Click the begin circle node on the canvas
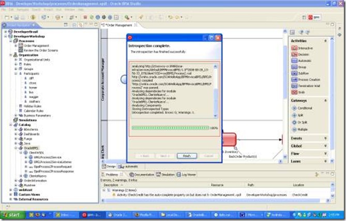The height and width of the screenshot is (221, 346). (x=124, y=79)
